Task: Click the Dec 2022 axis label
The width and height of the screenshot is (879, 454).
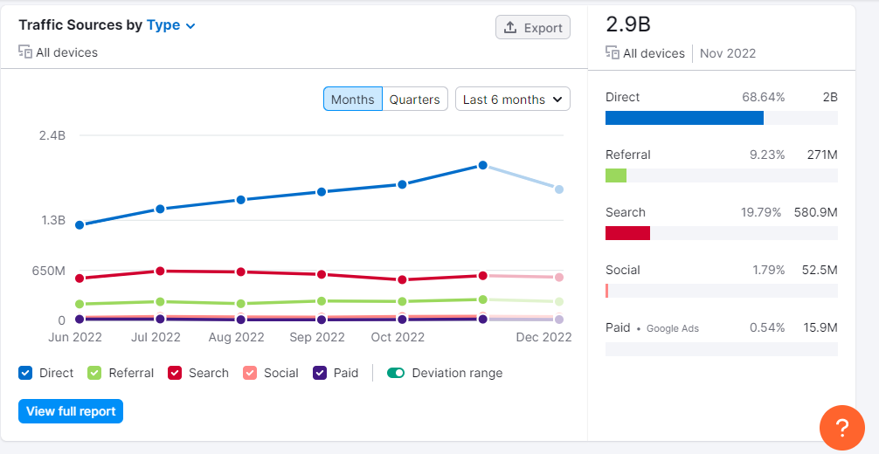Action: pos(543,337)
